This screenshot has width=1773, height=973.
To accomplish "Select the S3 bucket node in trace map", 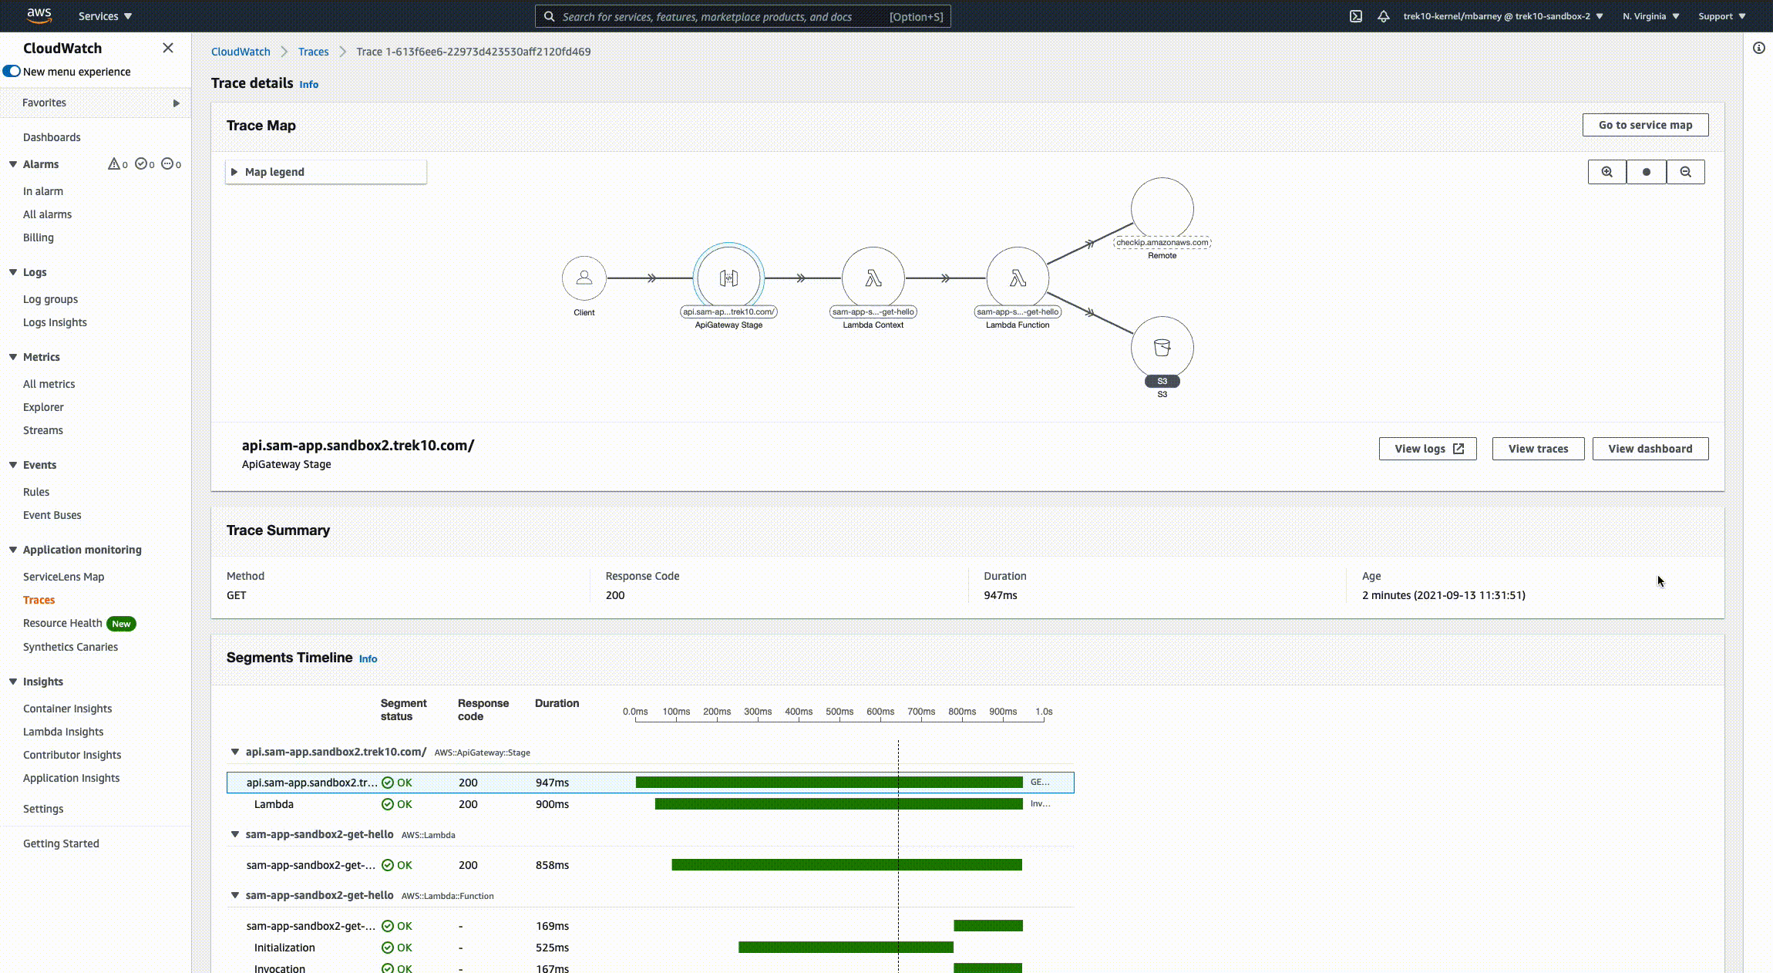I will 1162,348.
